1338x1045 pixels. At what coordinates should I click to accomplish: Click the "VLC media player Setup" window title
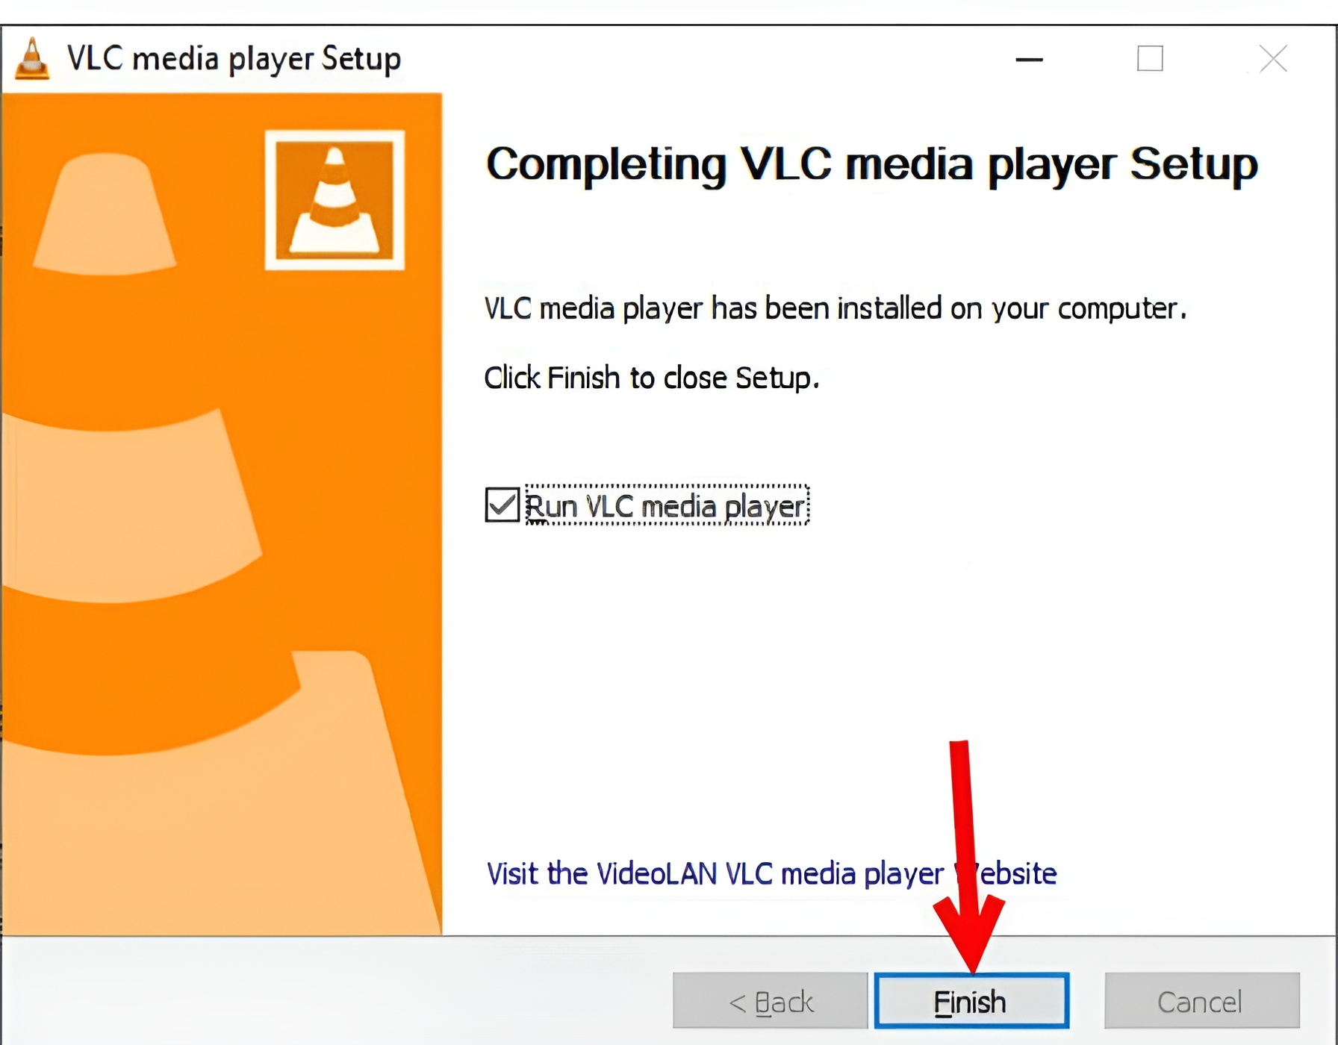[x=234, y=59]
